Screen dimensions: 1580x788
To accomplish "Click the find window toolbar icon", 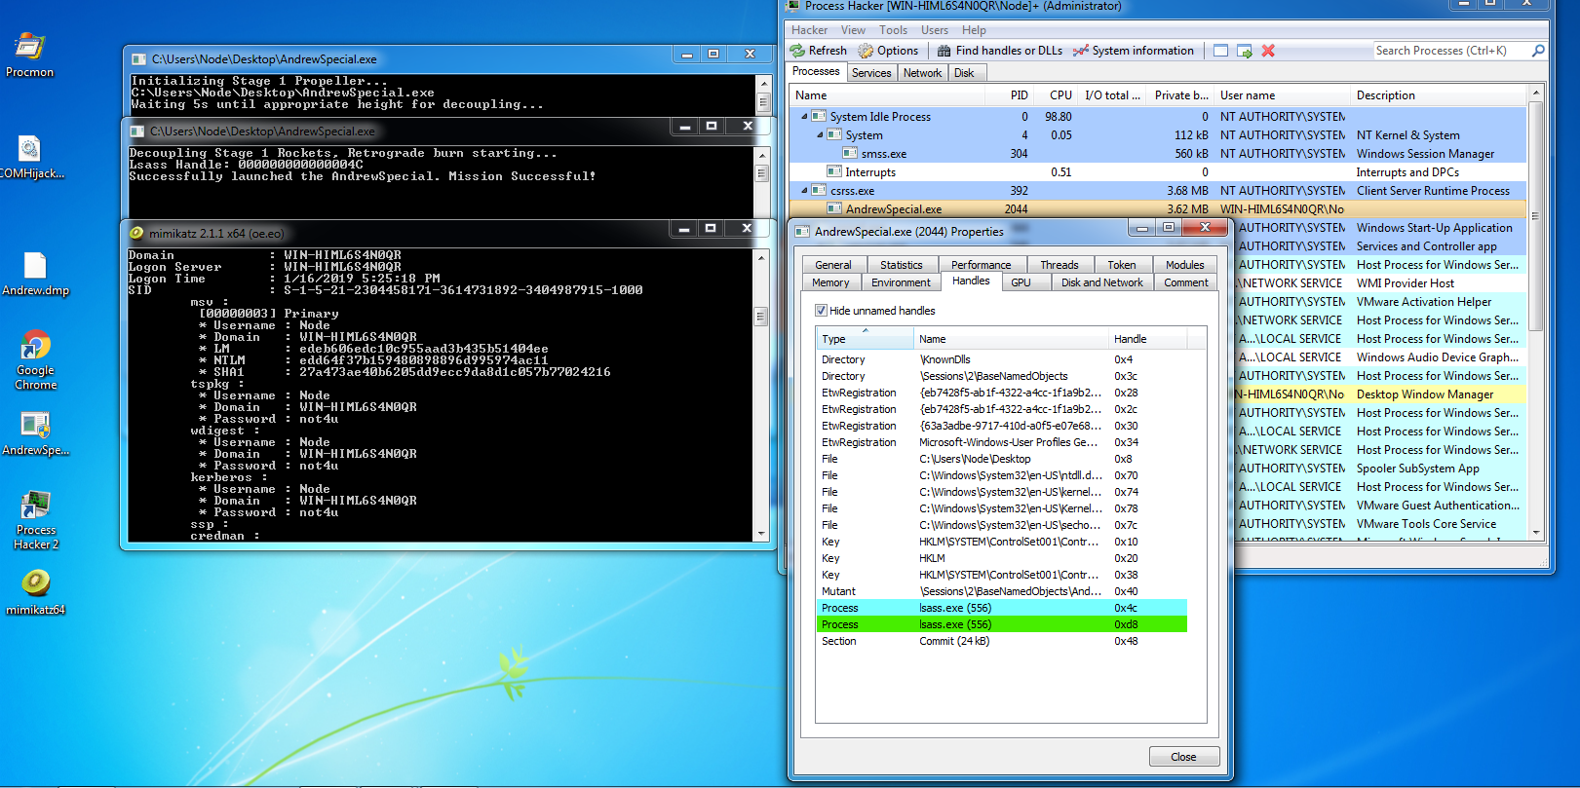I will point(1220,51).
